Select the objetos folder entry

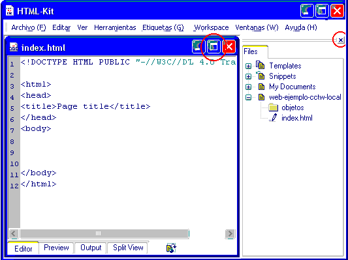(x=293, y=108)
